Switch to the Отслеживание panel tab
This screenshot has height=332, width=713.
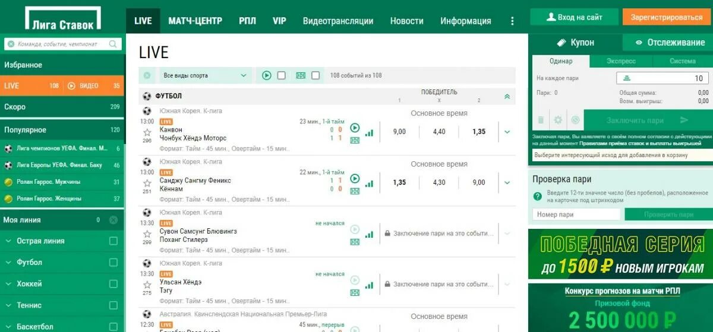[x=669, y=42]
